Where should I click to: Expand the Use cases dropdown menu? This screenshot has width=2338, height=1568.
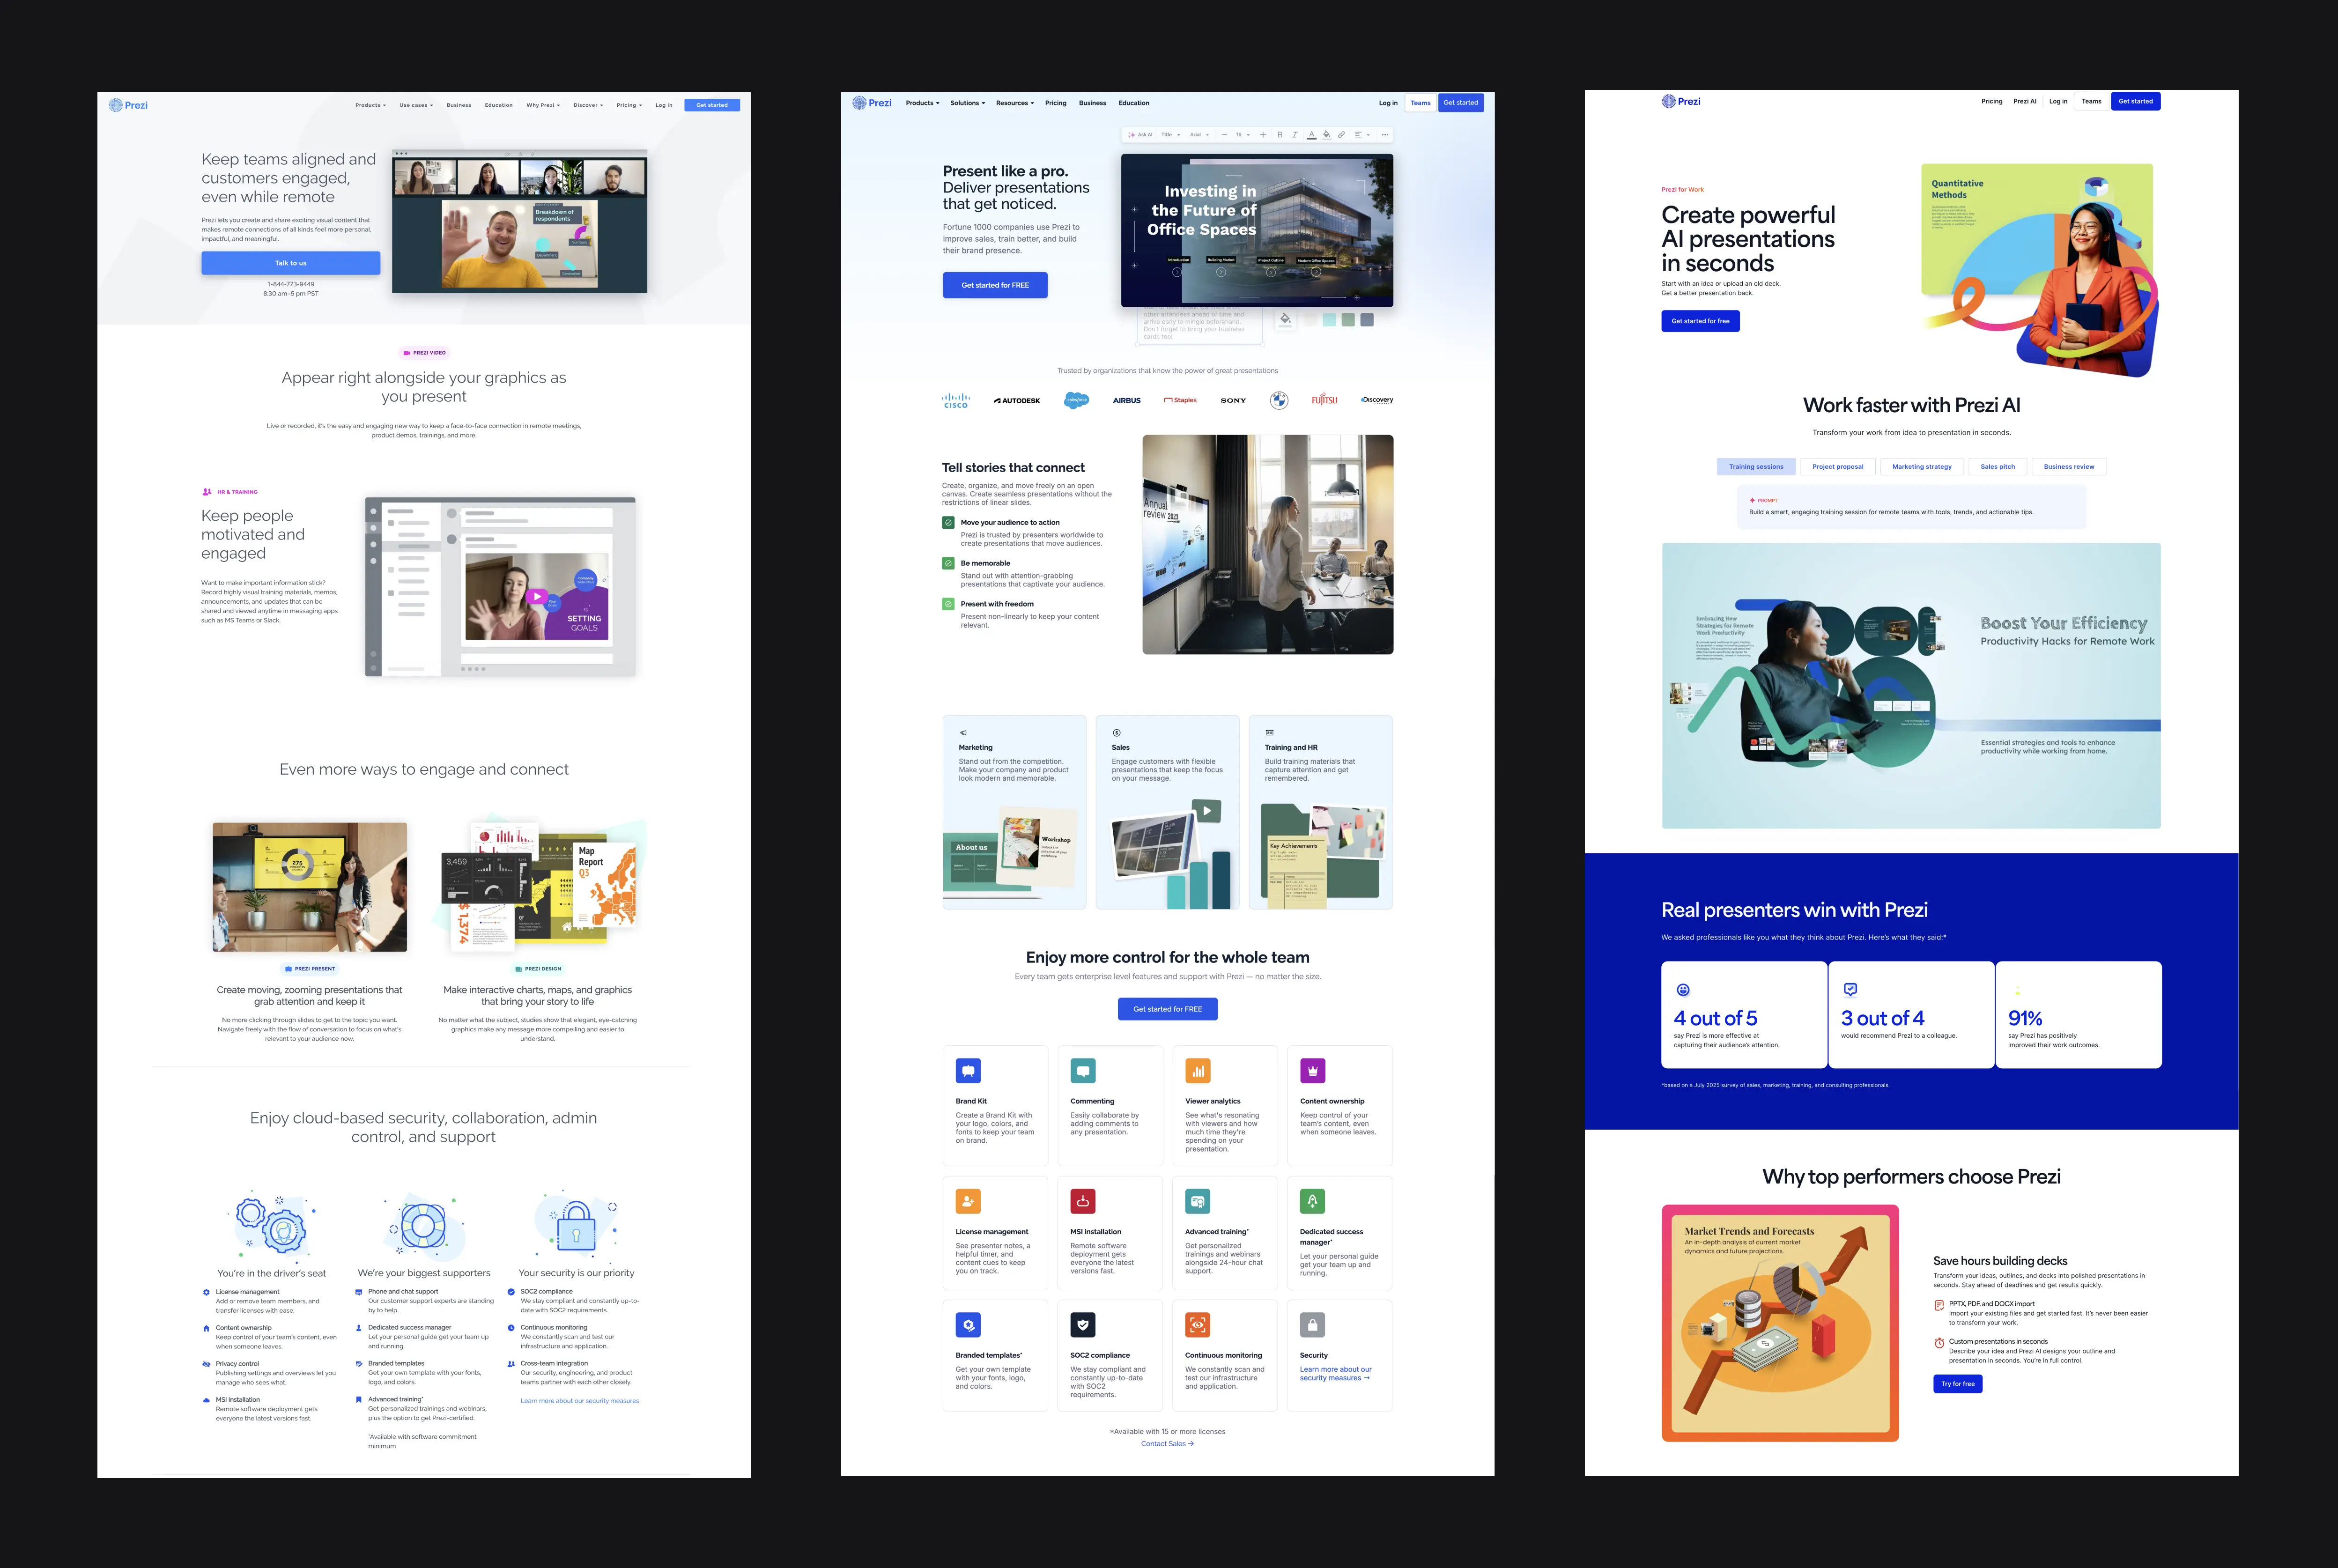click(416, 105)
